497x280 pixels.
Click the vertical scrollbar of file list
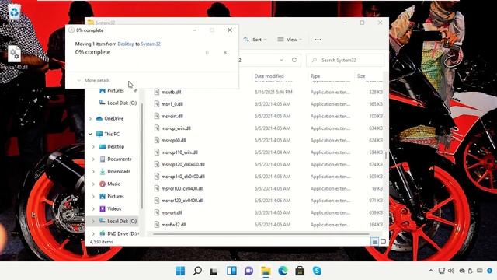[386, 156]
